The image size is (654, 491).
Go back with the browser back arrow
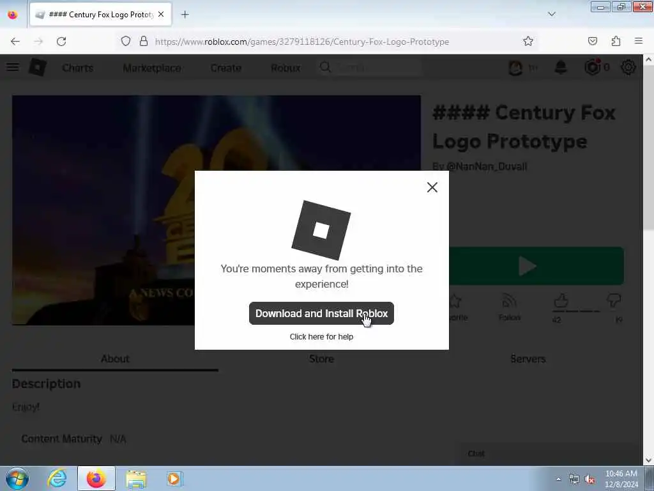(15, 42)
